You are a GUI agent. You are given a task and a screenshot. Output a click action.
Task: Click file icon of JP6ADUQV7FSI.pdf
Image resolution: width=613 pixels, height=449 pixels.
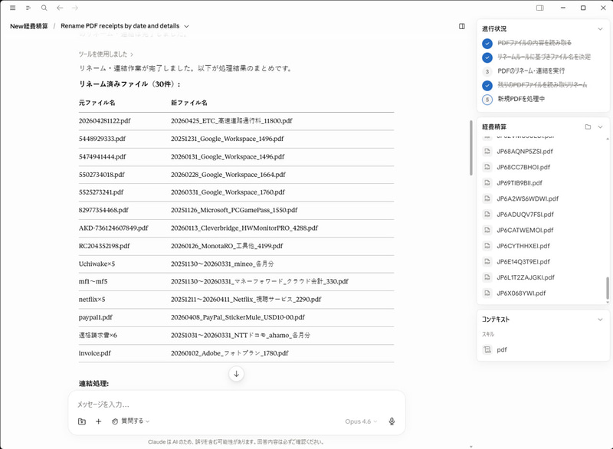pyautogui.click(x=487, y=214)
